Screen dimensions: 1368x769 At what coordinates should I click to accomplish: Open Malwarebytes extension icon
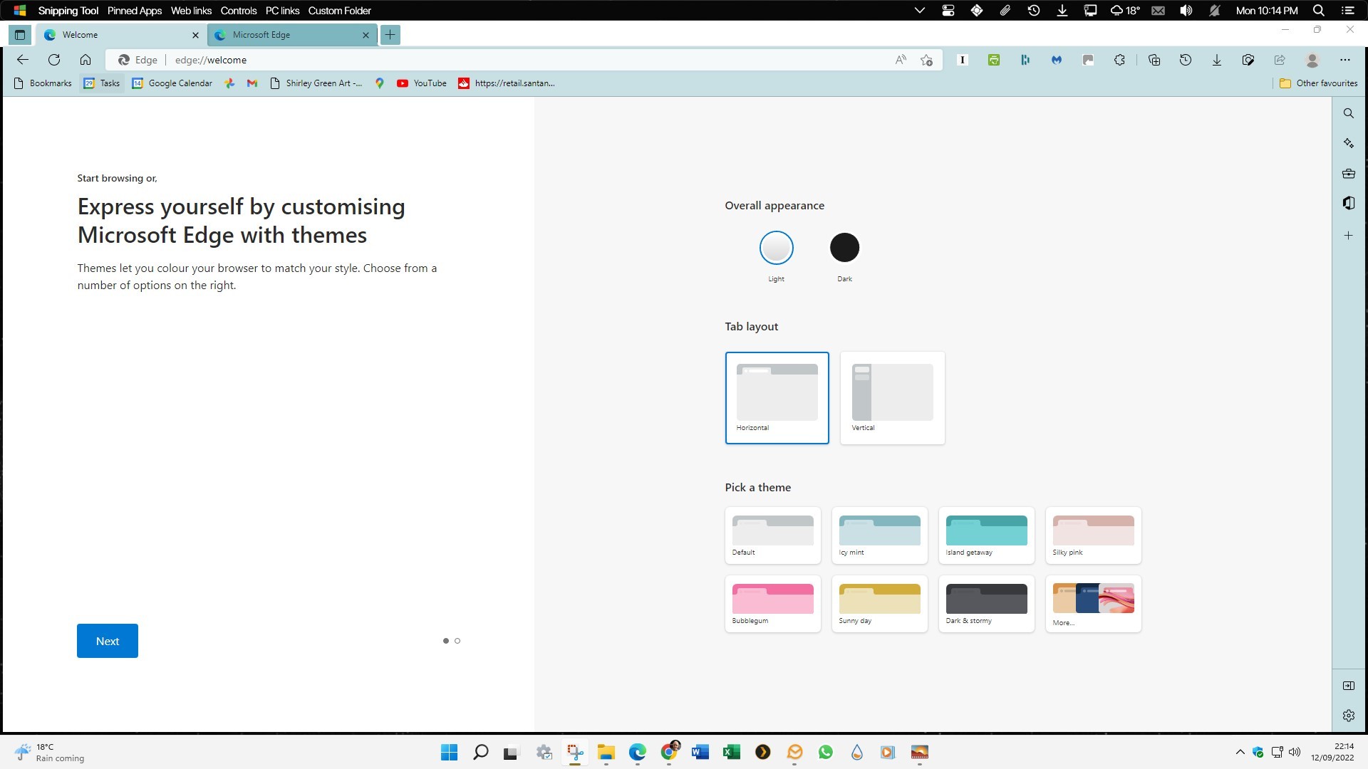(1057, 60)
